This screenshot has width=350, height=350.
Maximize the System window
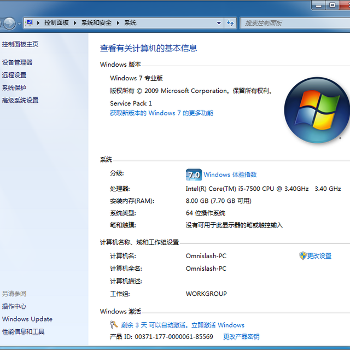tap(332, 5)
